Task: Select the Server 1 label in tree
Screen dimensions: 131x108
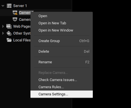Action: coord(20,6)
